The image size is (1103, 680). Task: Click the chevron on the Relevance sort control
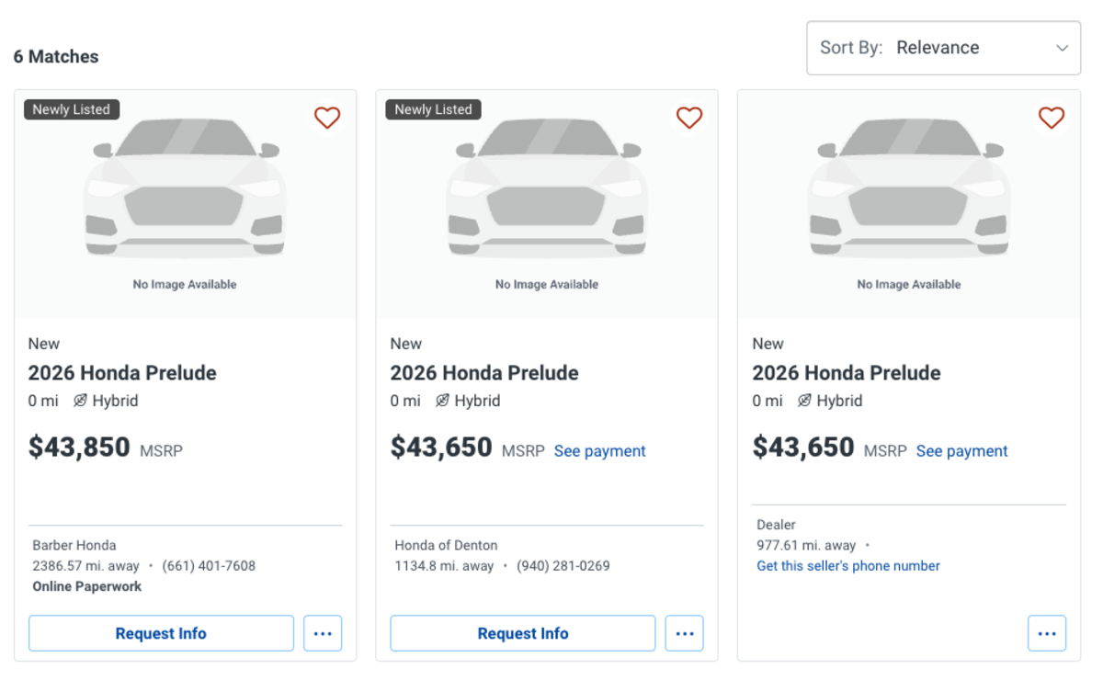[x=1062, y=47]
